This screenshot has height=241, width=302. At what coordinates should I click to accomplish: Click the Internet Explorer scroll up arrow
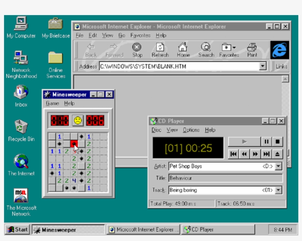click(x=285, y=79)
